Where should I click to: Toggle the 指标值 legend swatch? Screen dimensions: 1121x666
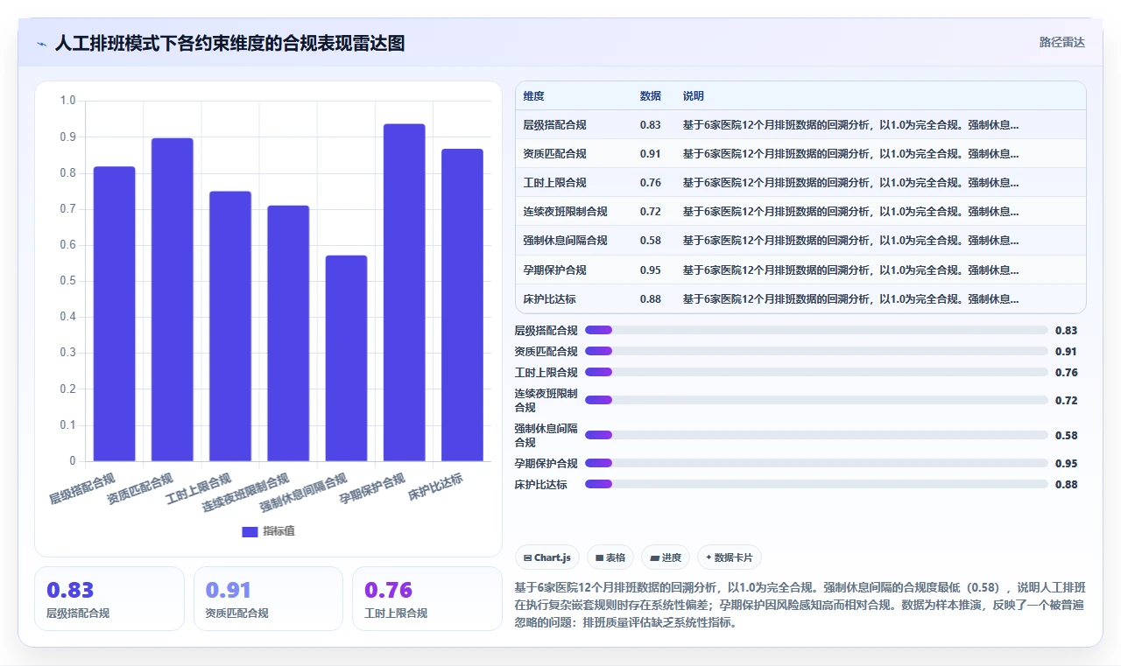250,531
